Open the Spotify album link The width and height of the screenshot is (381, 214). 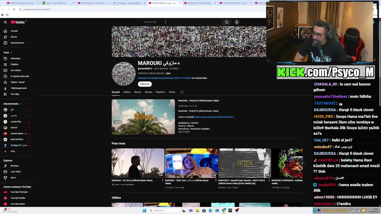point(215,117)
